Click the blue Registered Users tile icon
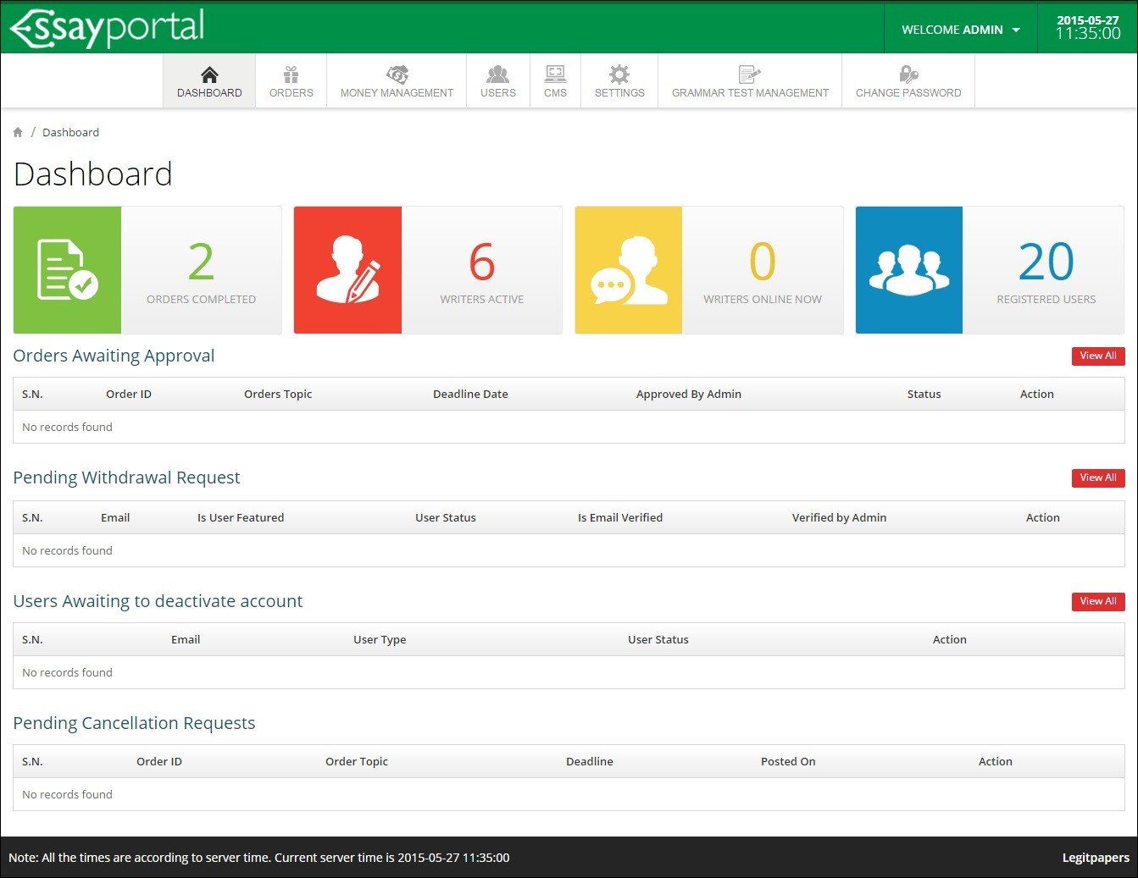Image resolution: width=1138 pixels, height=878 pixels. click(x=908, y=270)
